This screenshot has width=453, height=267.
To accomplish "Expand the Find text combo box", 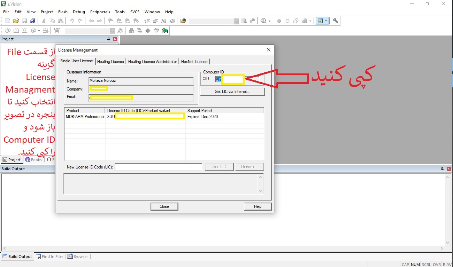I will point(236,21).
